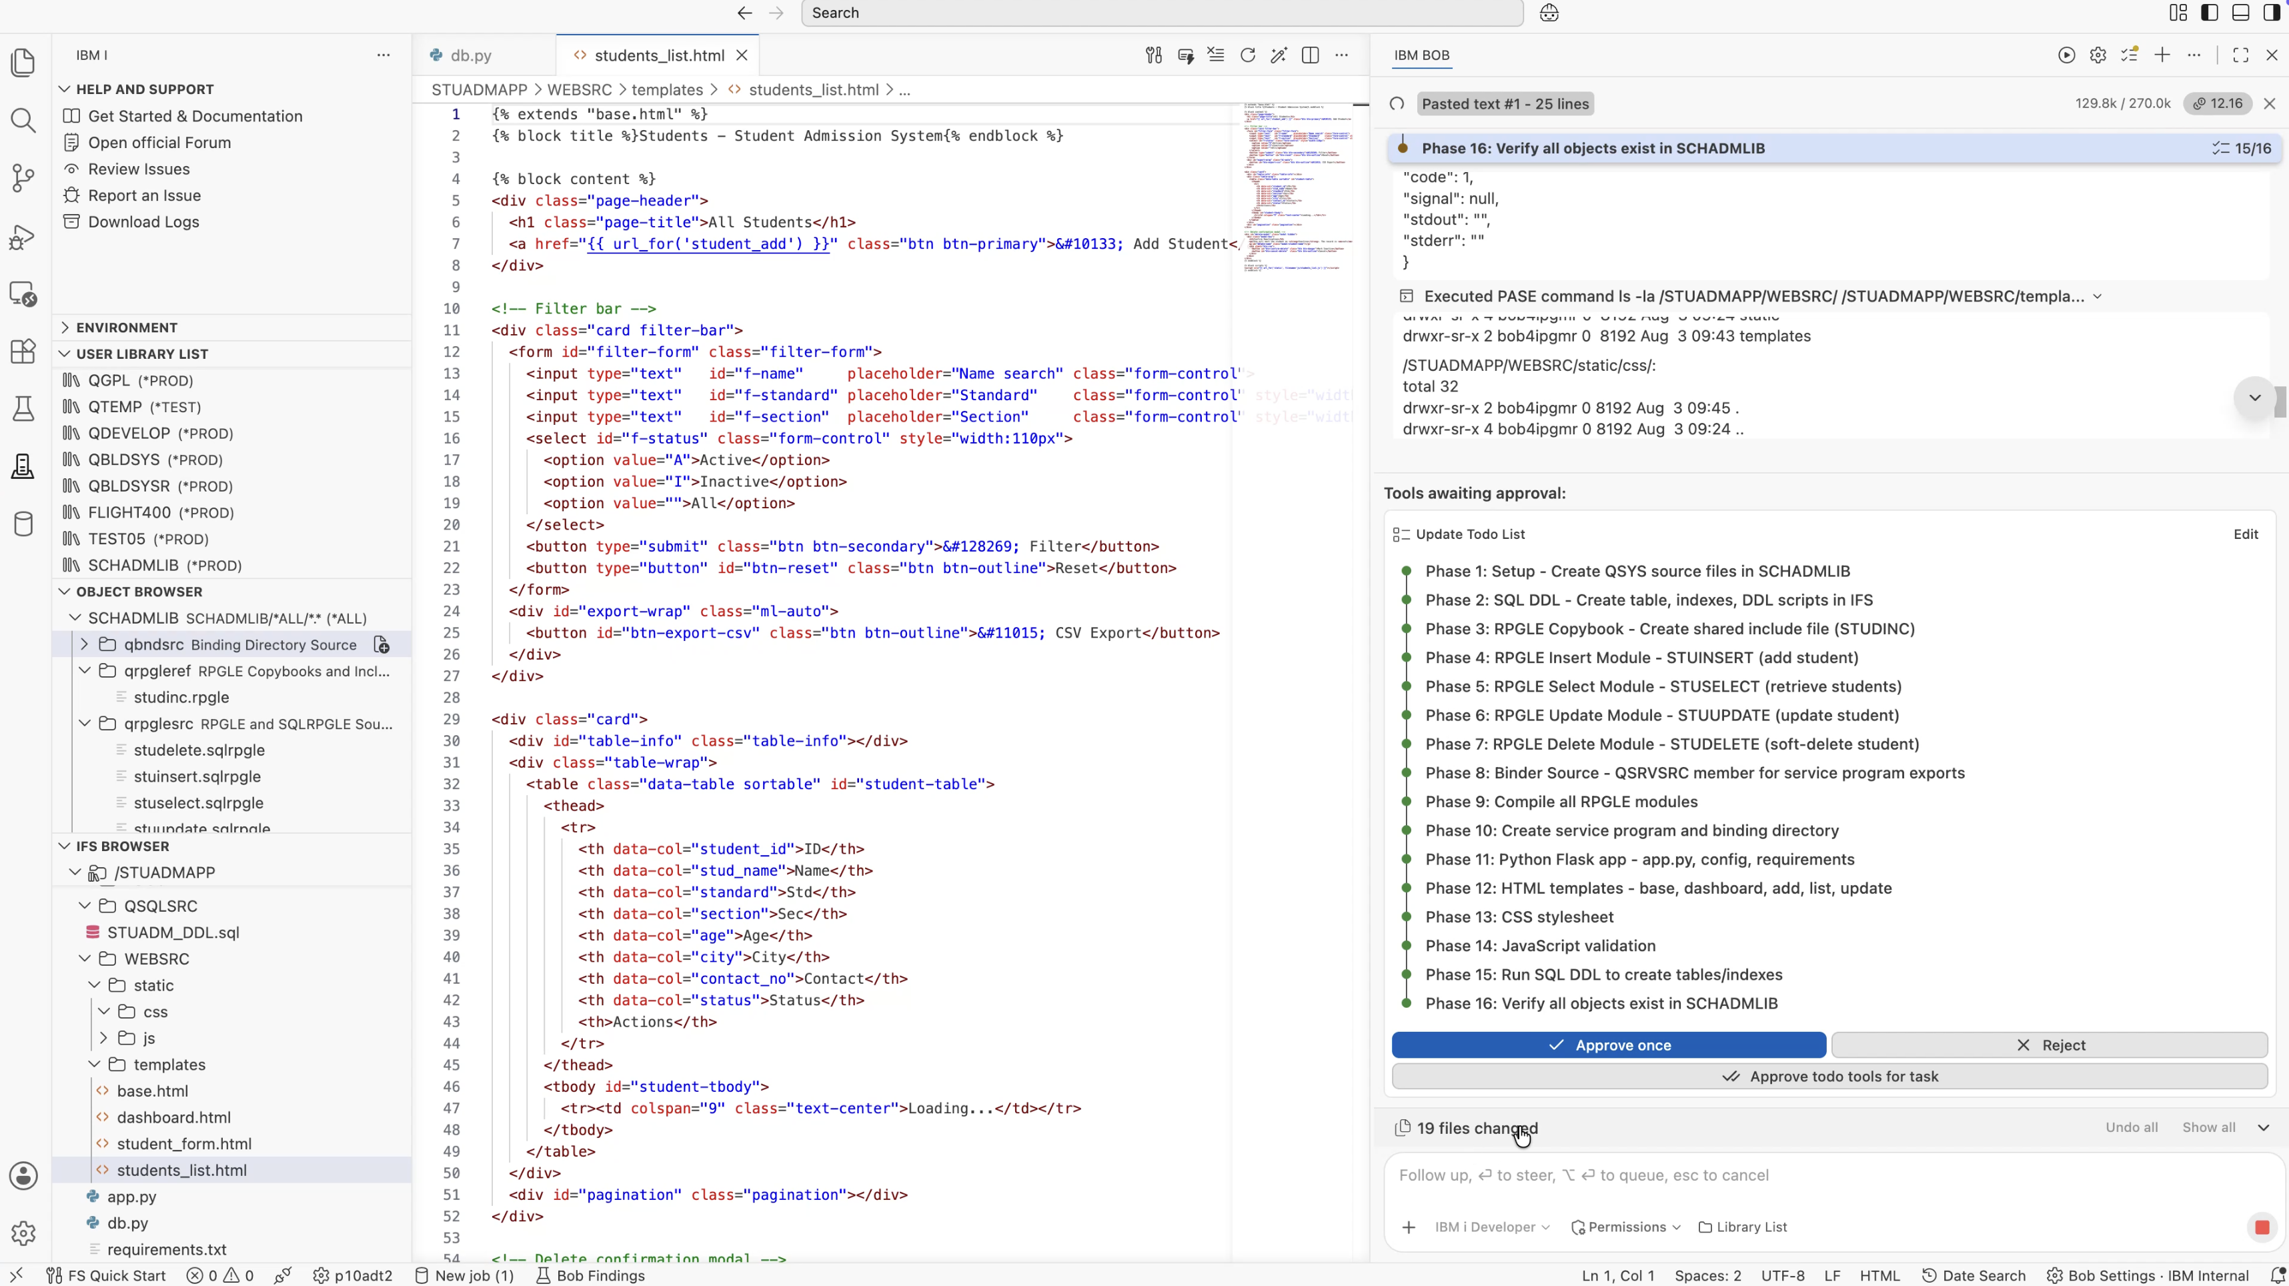The width and height of the screenshot is (2289, 1286).
Task: Open Permissions dropdown in chat input
Action: point(1626,1227)
